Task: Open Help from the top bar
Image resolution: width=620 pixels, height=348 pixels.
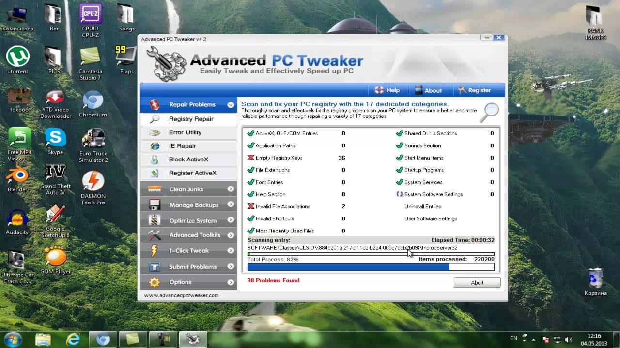Action: coord(387,90)
